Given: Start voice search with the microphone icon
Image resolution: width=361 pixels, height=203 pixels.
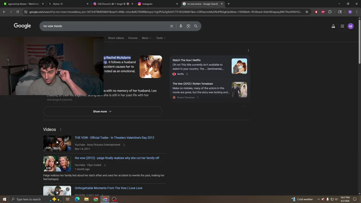Looking at the screenshot, I should [181, 26].
